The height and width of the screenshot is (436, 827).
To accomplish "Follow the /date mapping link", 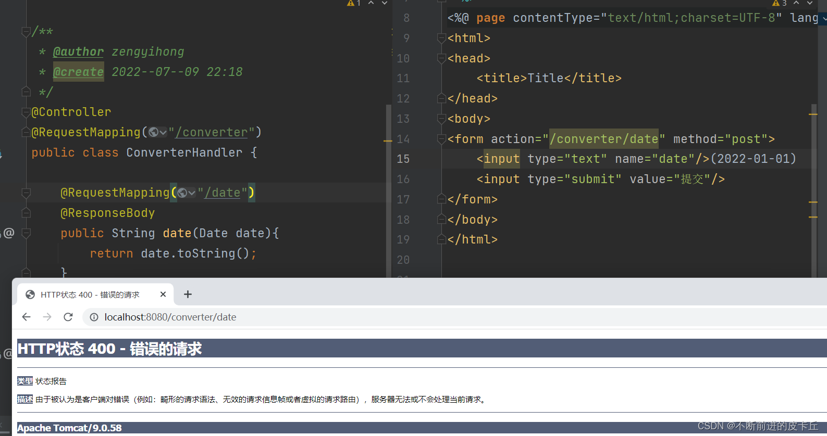I will [x=223, y=193].
